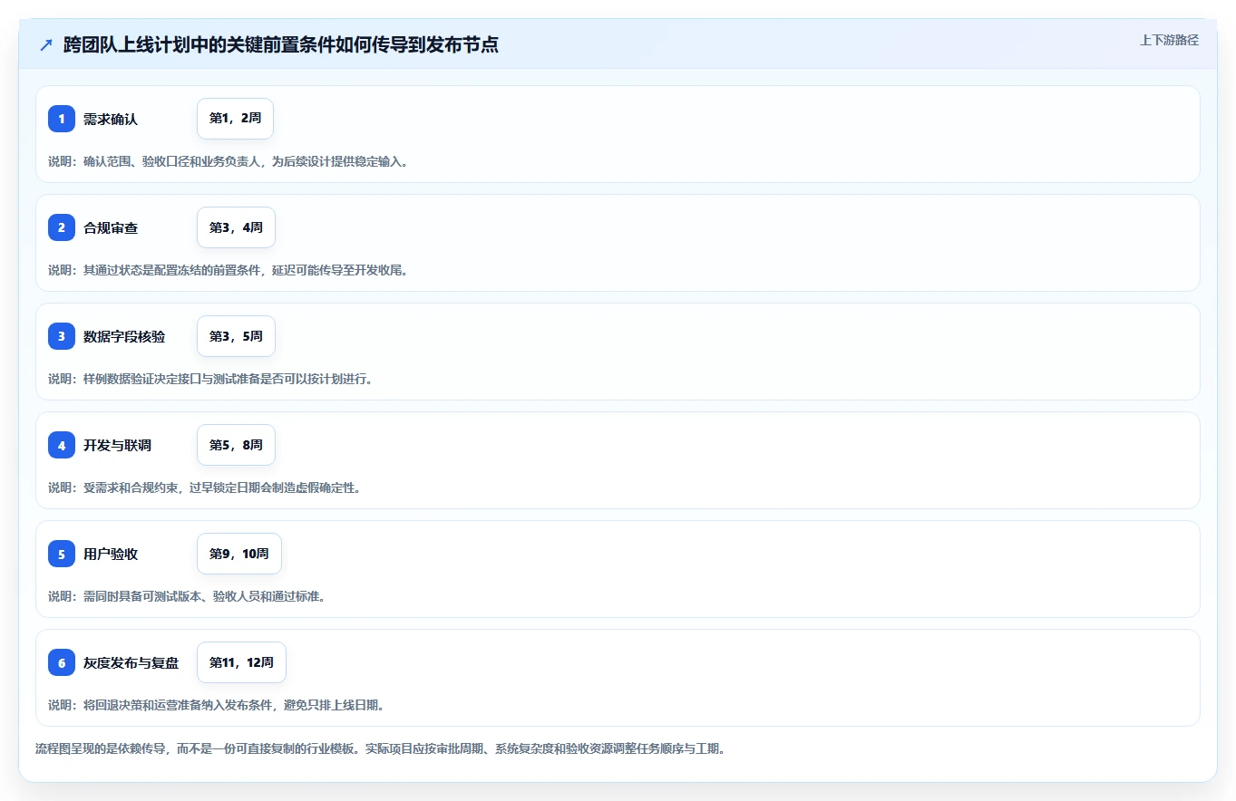Viewport: 1236px width, 801px height.
Task: Click the footer note starting 流程图呈现的是依赖传导
Action: point(380,749)
